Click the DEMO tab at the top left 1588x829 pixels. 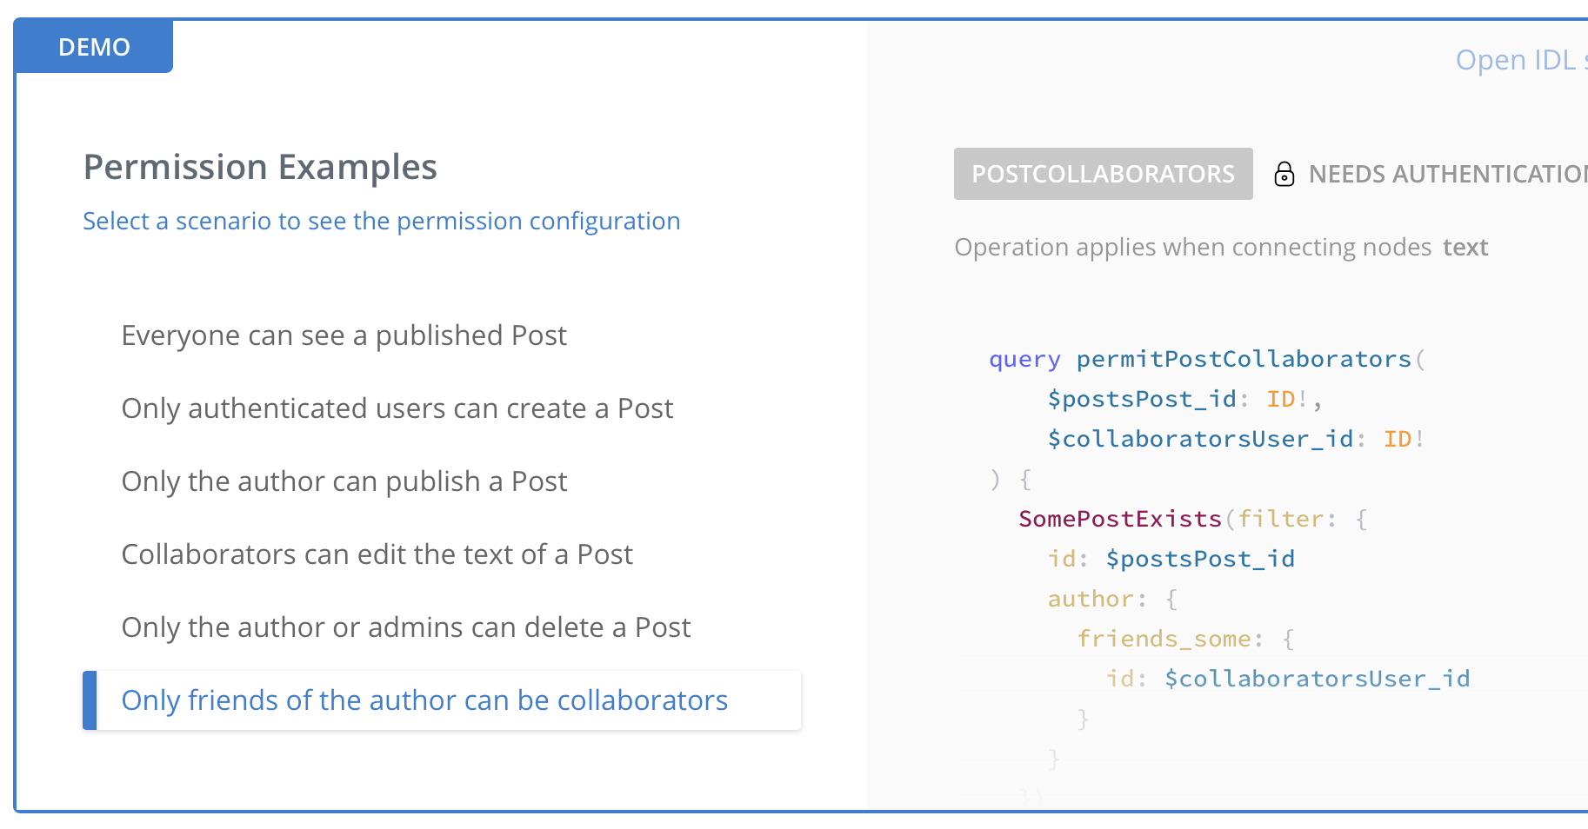[x=92, y=46]
